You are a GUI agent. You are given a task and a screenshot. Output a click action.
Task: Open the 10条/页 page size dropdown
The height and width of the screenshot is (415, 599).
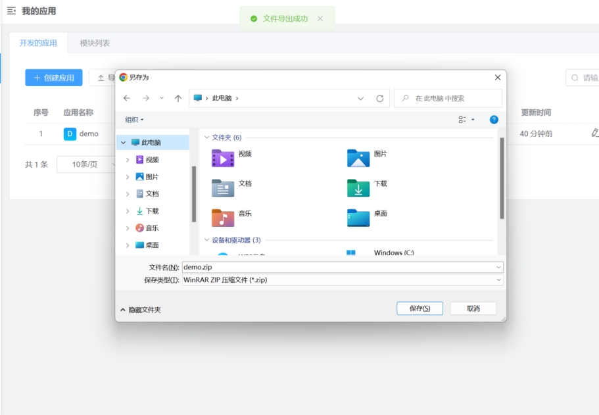coord(86,164)
